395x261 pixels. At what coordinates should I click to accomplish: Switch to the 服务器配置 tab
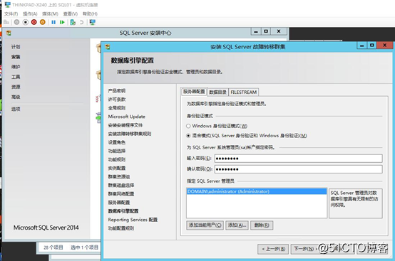point(194,92)
